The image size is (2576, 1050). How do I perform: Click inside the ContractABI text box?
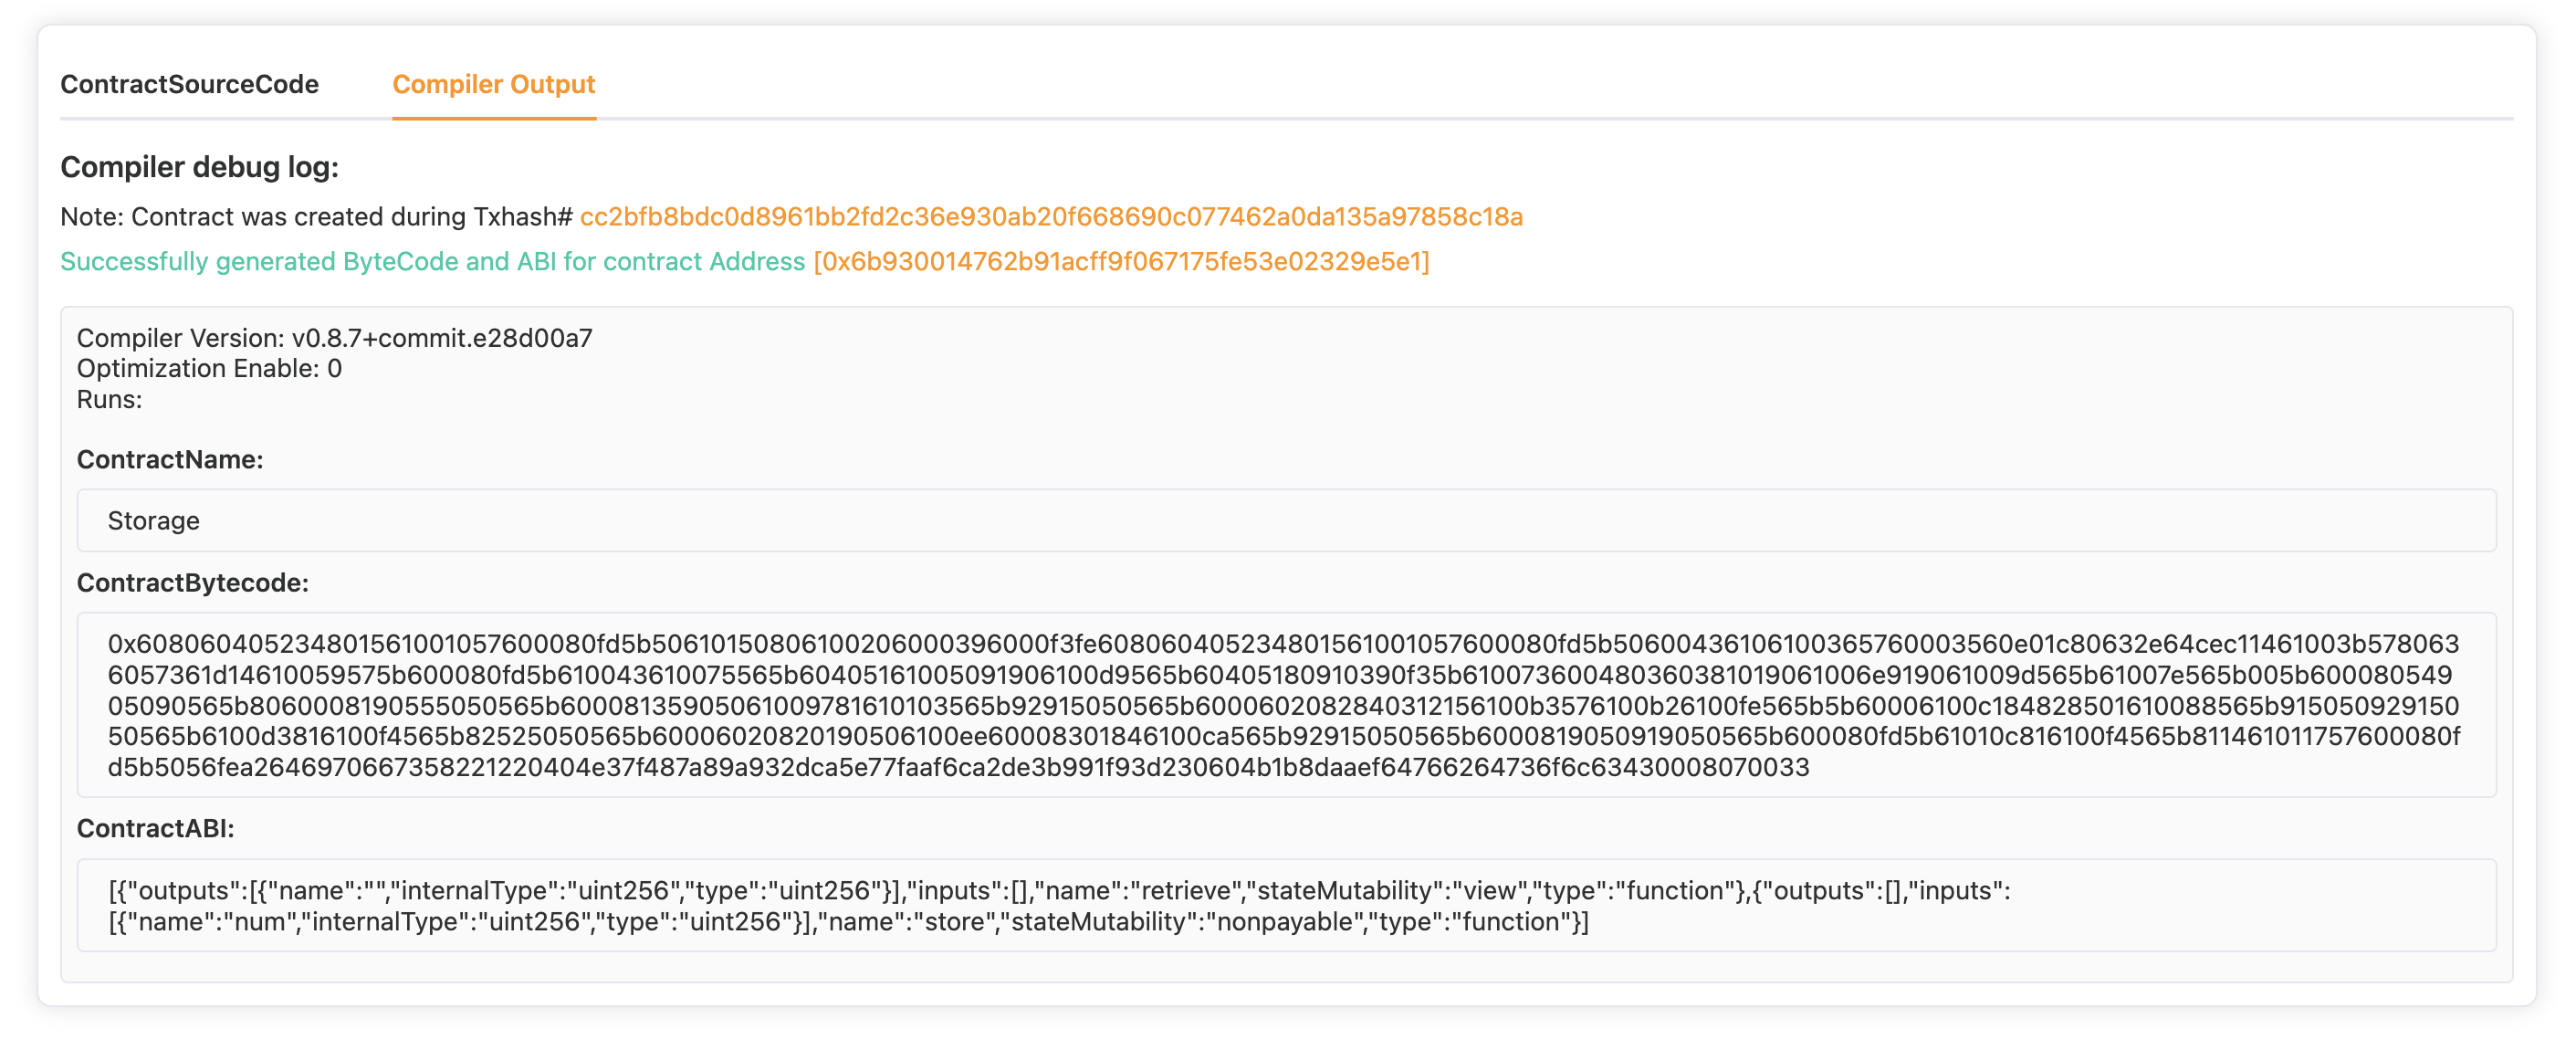(1286, 905)
